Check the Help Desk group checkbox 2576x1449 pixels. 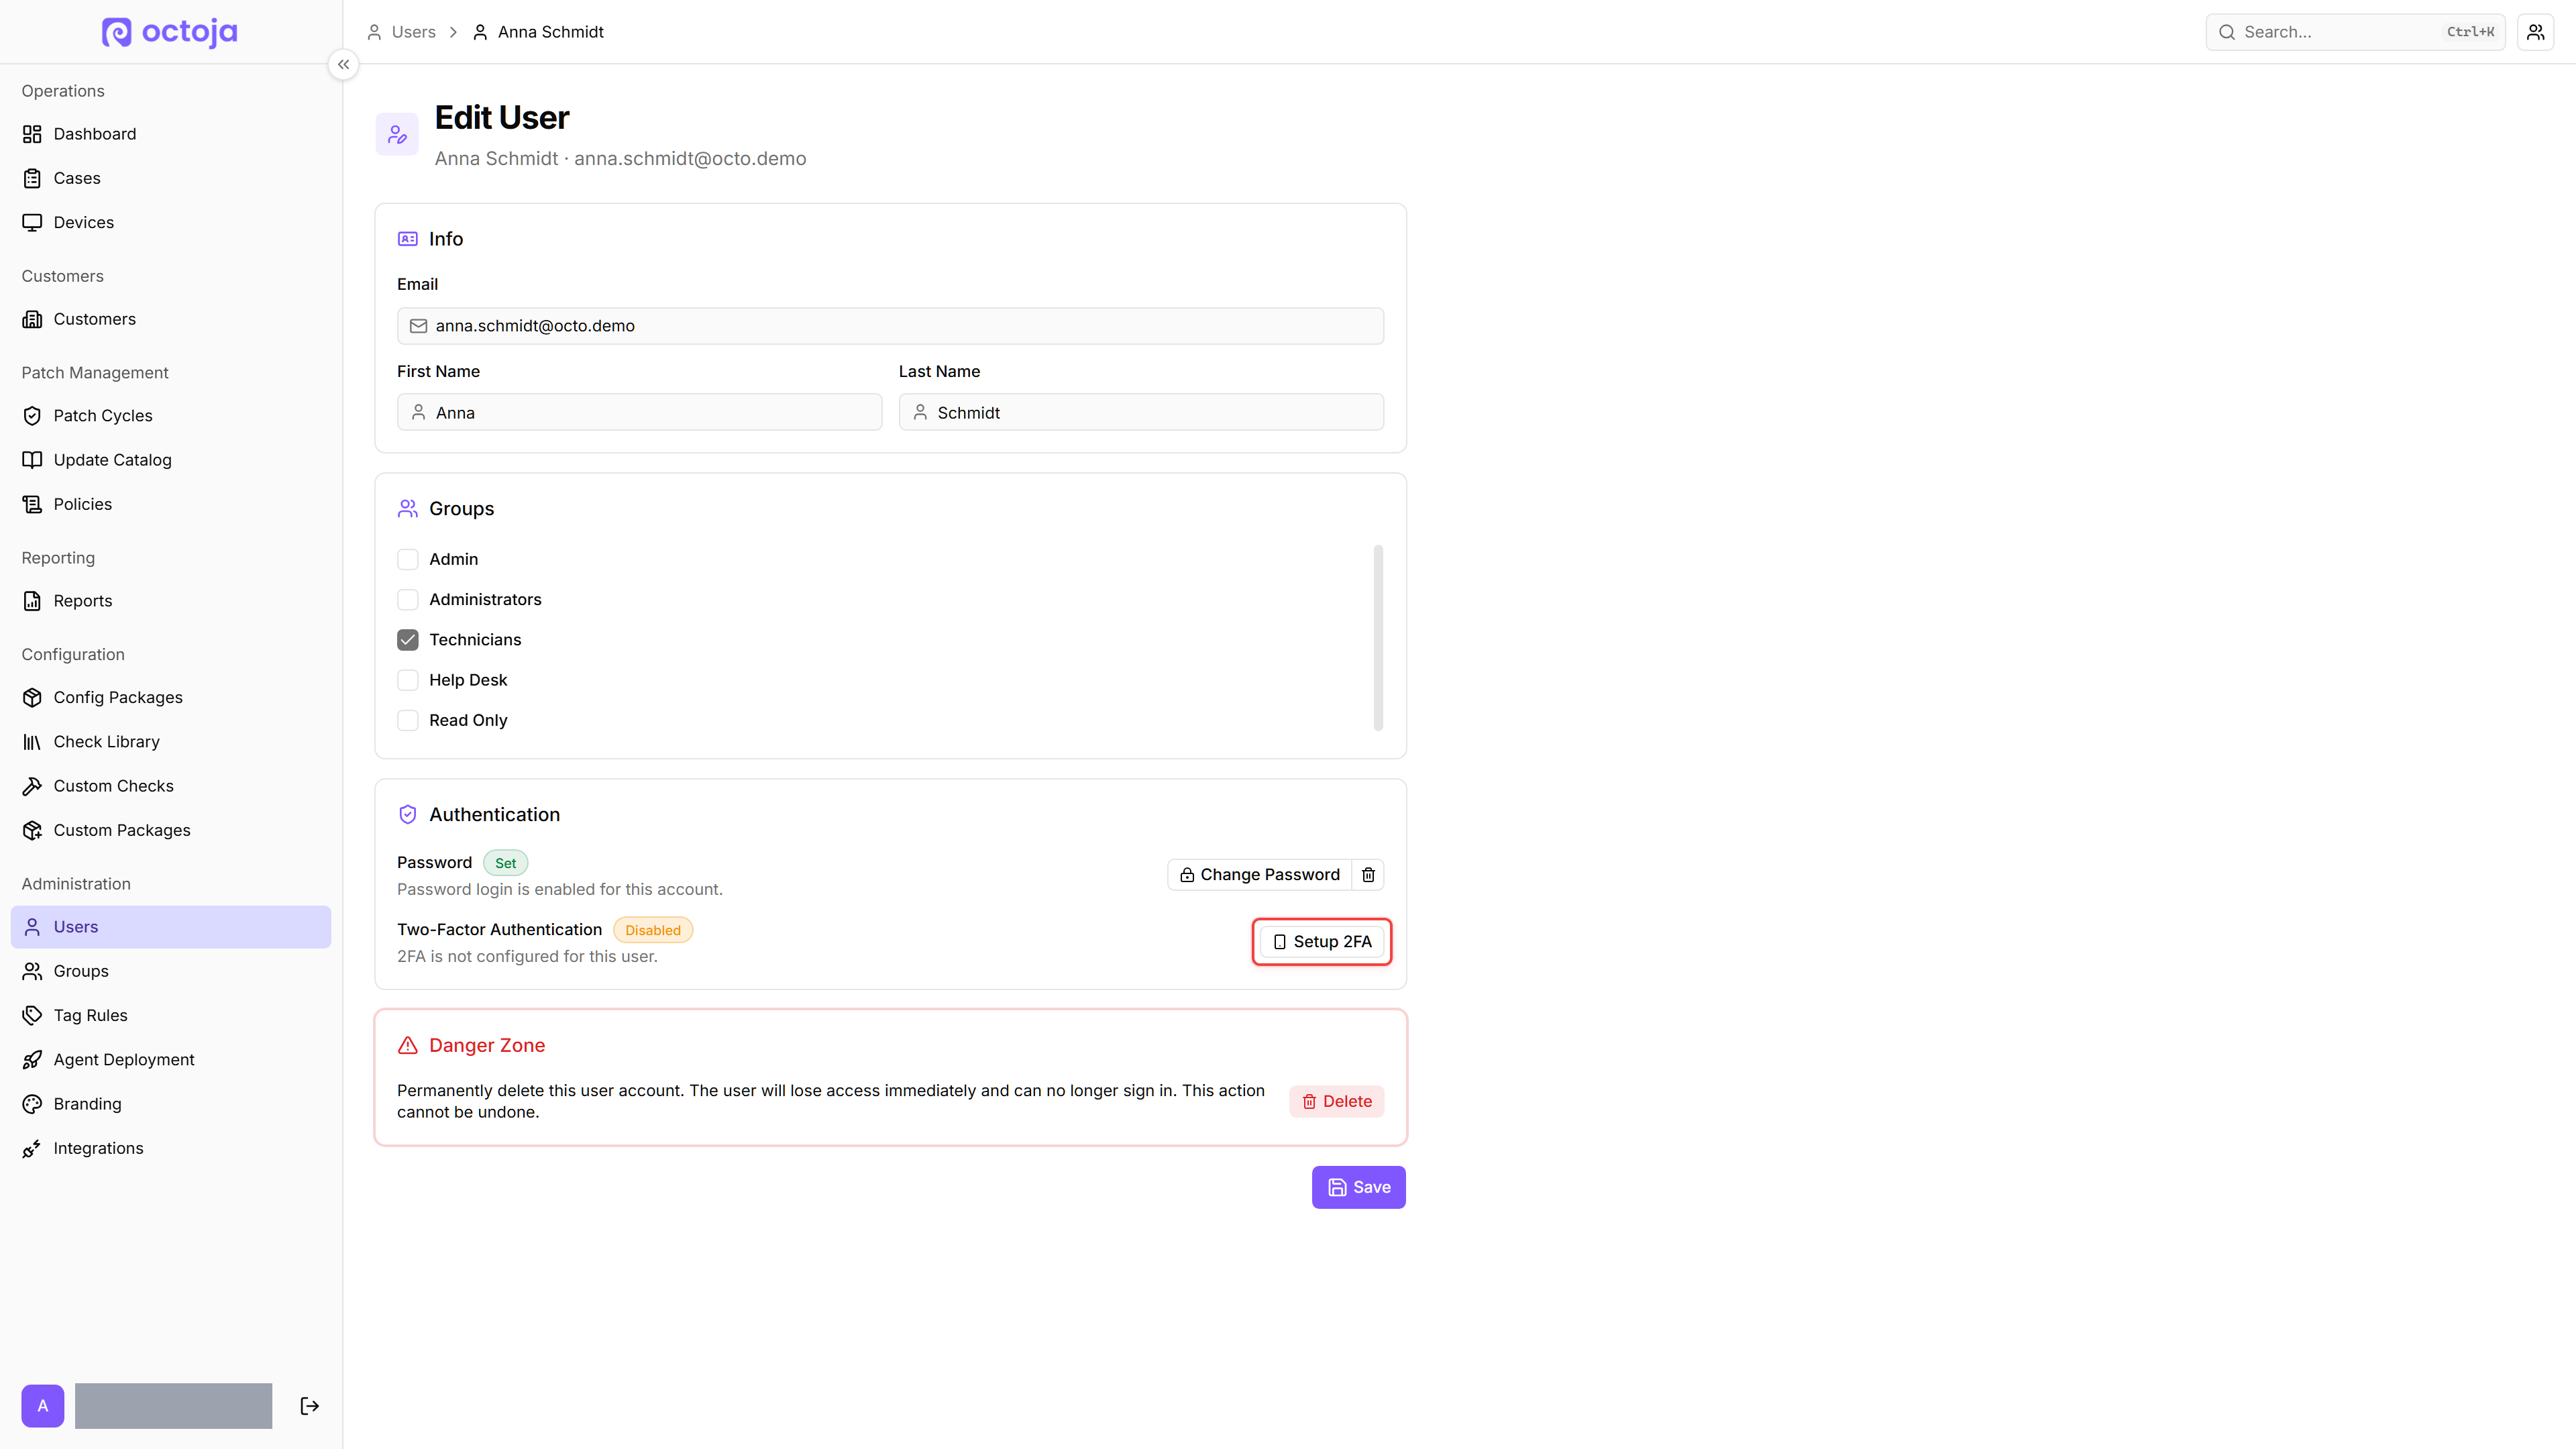408,680
